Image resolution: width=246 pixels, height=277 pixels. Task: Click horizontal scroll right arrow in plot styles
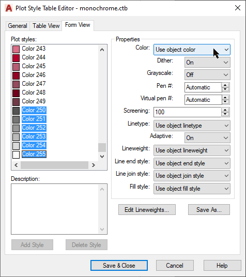(x=94, y=165)
